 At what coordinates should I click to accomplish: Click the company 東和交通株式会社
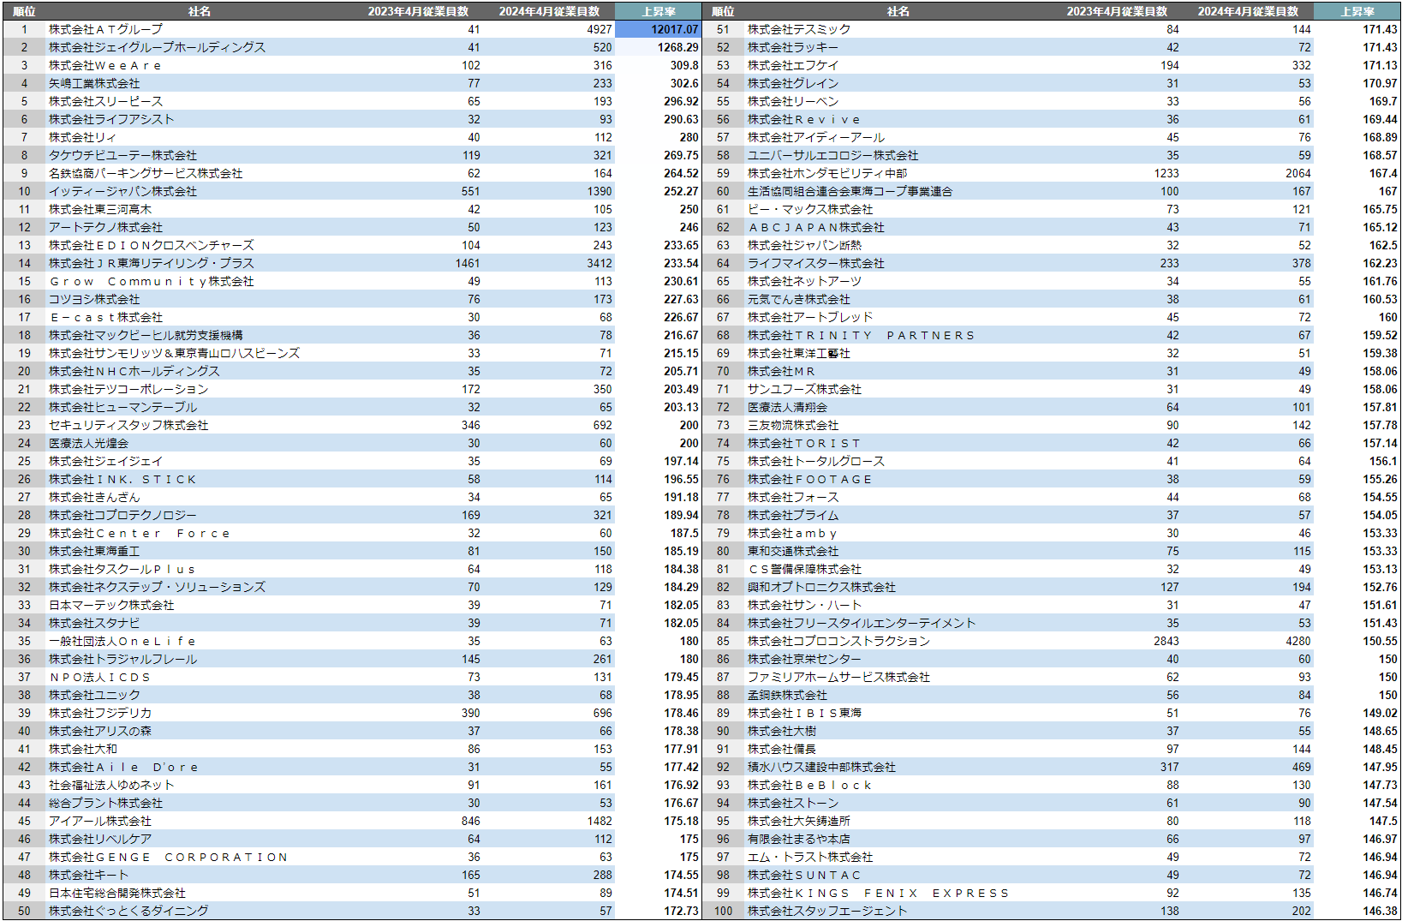pos(793,551)
